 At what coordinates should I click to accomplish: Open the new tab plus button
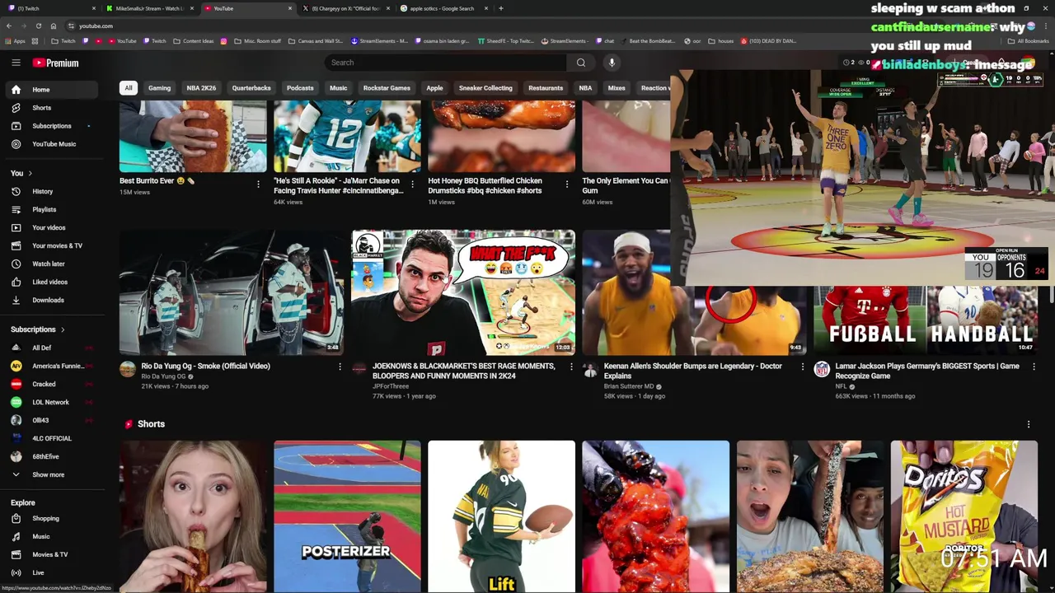tap(501, 8)
